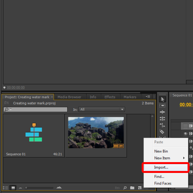193x193 pixels.
Task: Open the Effects tab
Action: [x=110, y=97]
